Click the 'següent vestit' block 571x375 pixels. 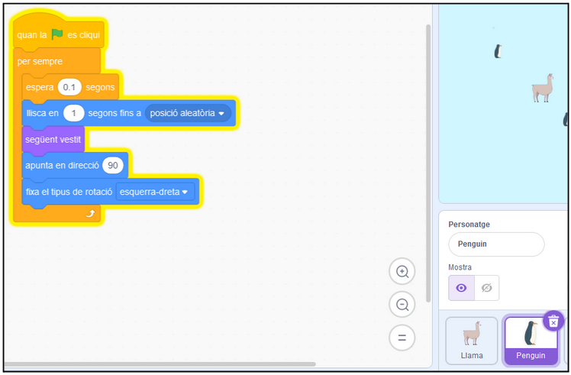(52, 139)
